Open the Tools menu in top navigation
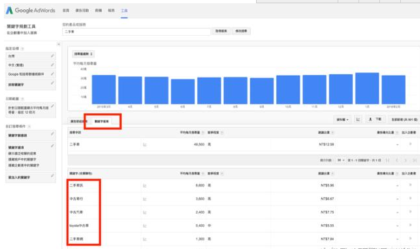This screenshot has height=249, width=420. point(124,10)
